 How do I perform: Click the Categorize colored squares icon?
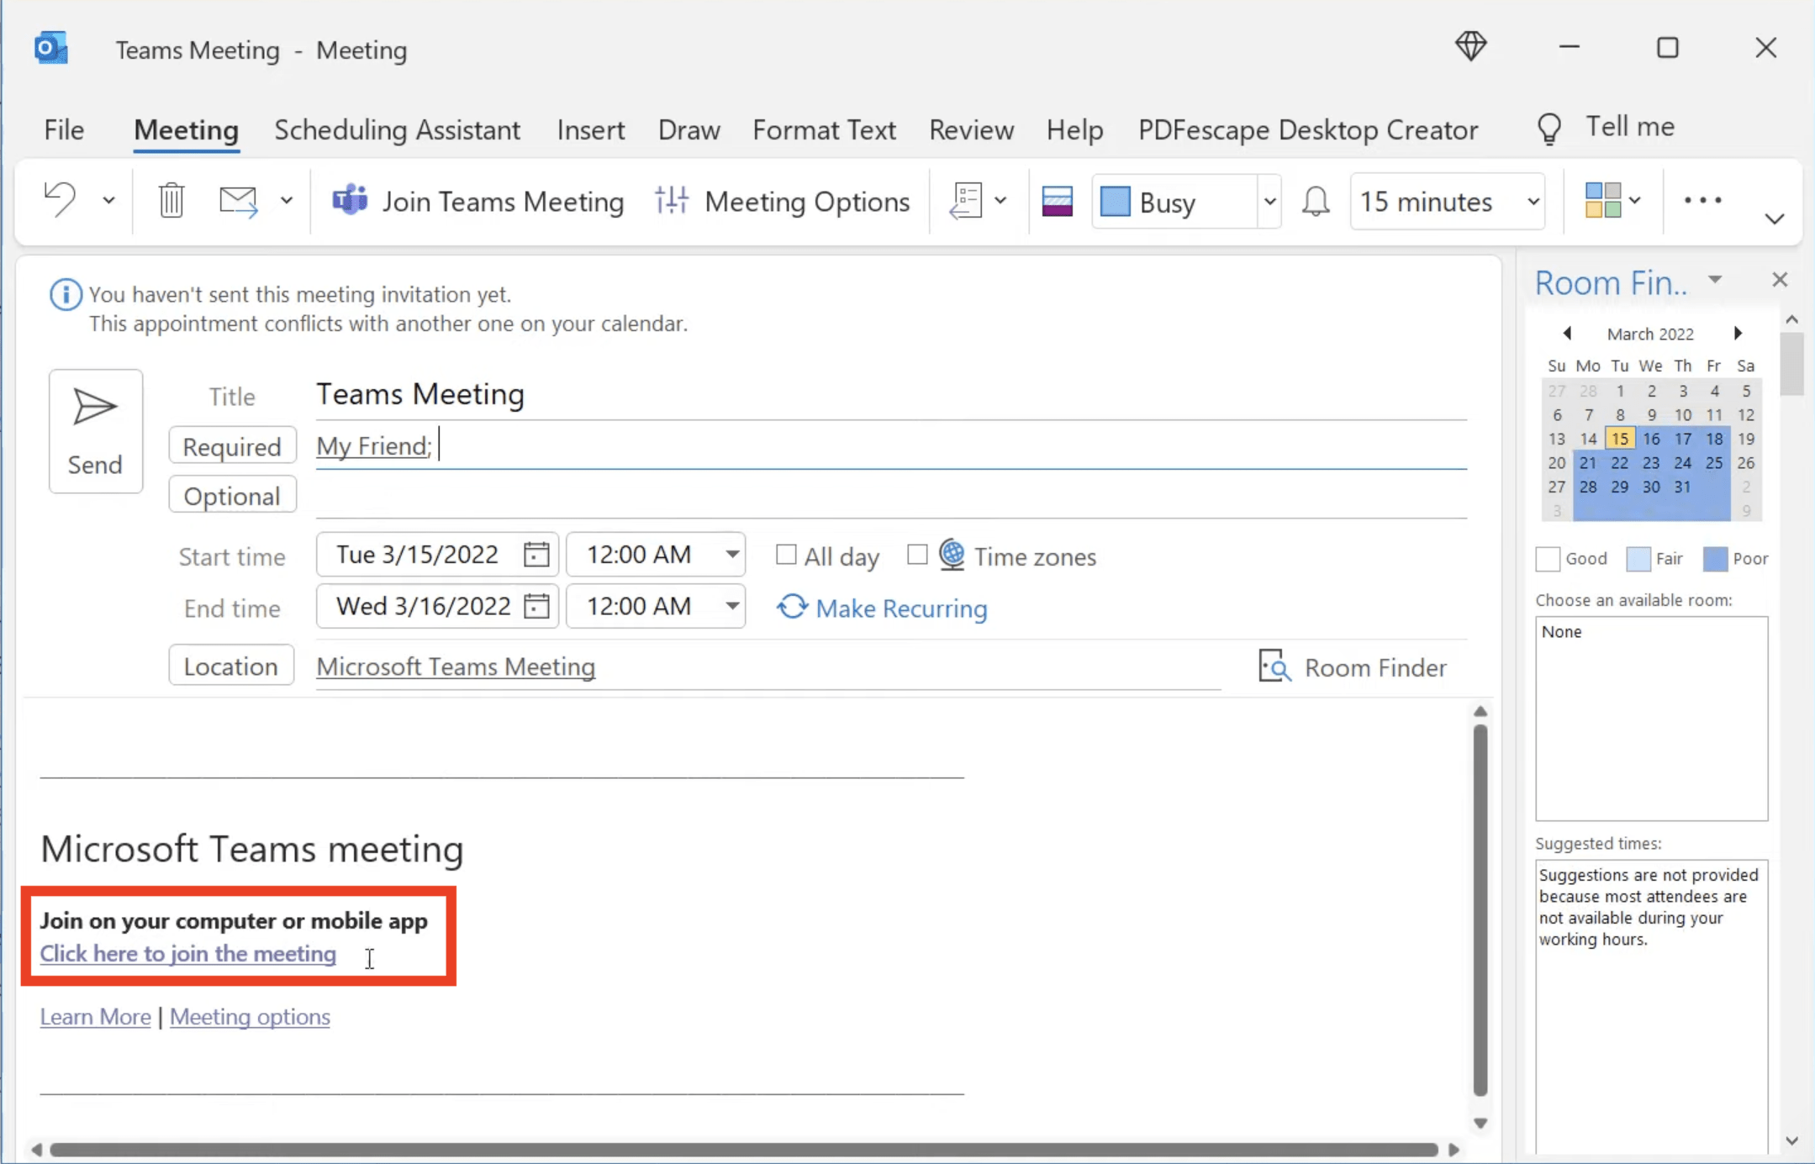point(1602,201)
